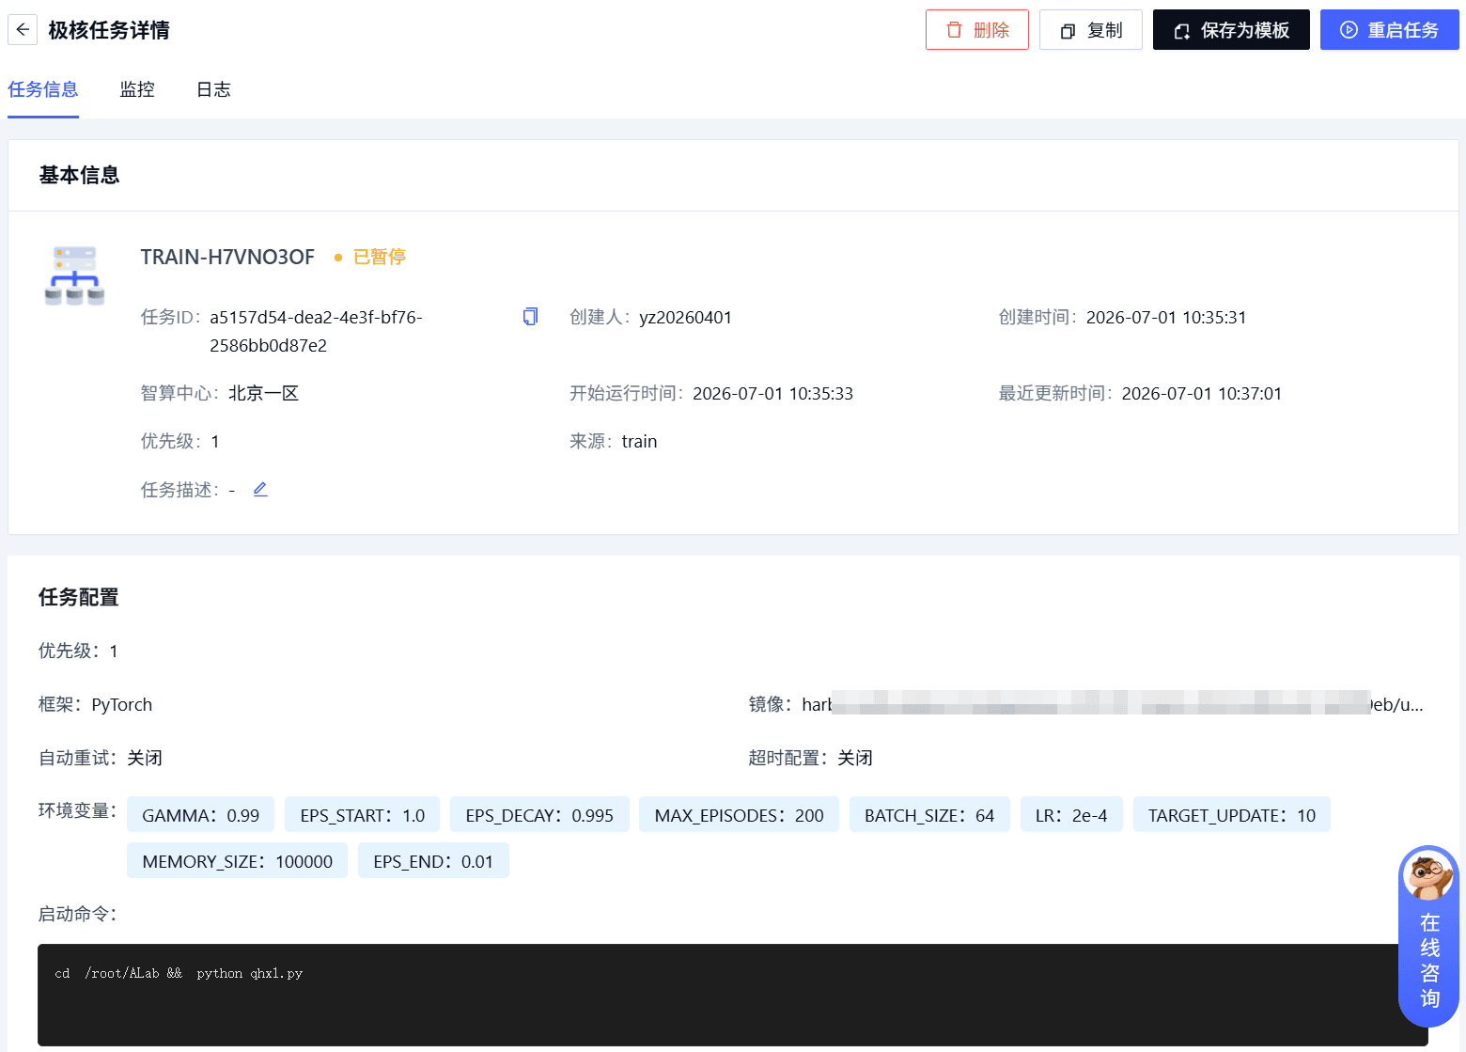The image size is (1466, 1052).
Task: Click creation time 2026-07-01 10:35:31
Action: pos(1166,317)
